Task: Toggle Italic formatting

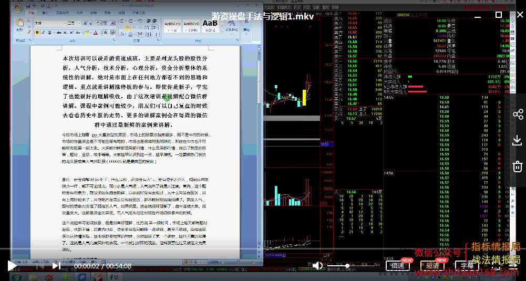Action: pyautogui.click(x=43, y=33)
